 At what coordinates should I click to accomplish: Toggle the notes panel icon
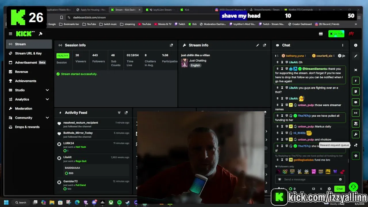coord(356,91)
